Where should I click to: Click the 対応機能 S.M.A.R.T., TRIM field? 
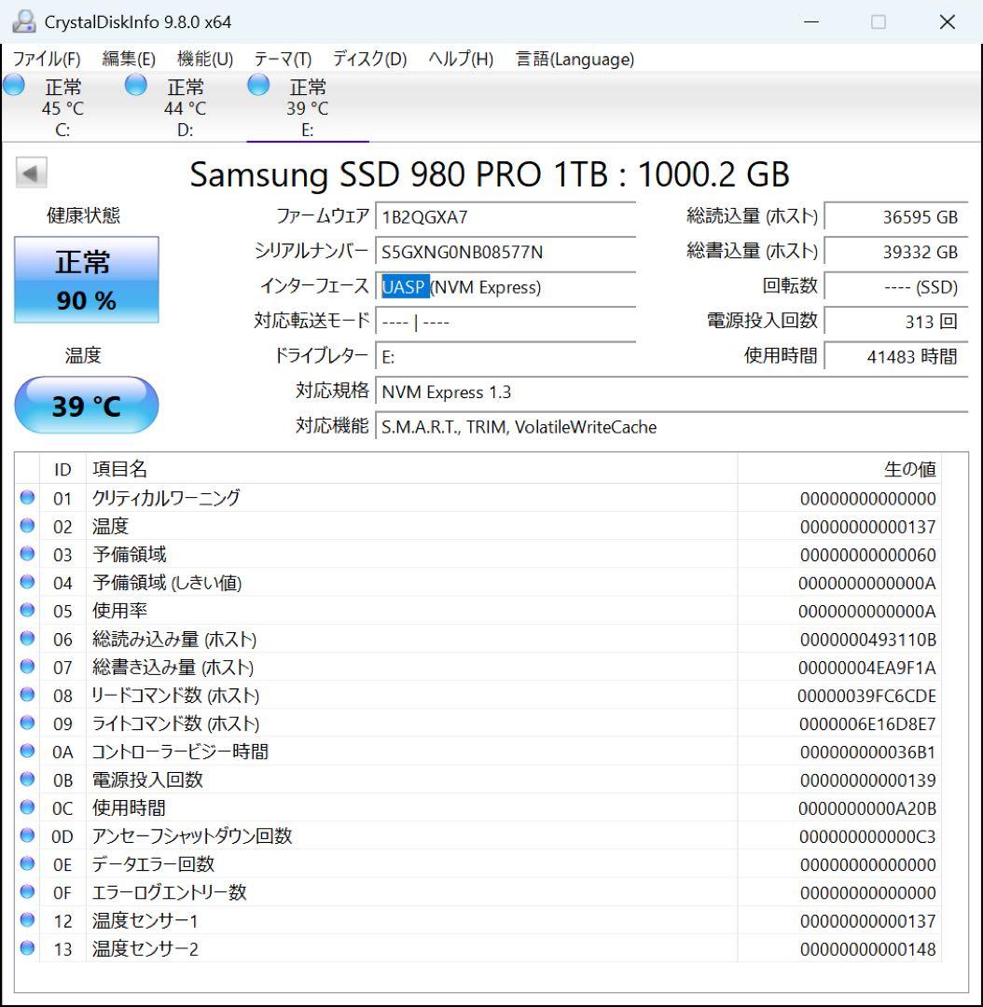(x=671, y=426)
